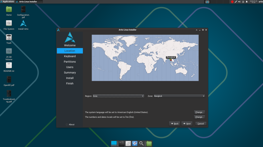This screenshot has height=147, width=263.
Task: Open Install Artix desktop shortcut
Action: point(23,24)
